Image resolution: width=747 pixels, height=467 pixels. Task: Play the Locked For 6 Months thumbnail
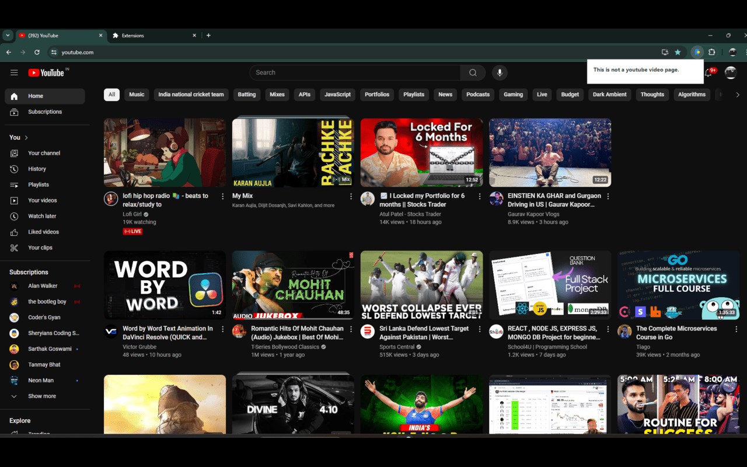coord(421,153)
